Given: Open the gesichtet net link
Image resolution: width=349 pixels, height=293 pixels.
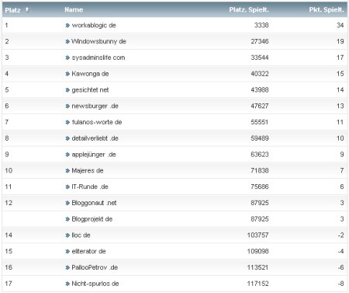Looking at the screenshot, I should tap(90, 90).
